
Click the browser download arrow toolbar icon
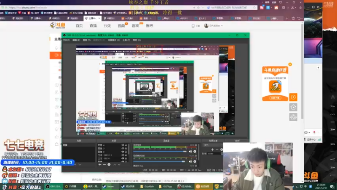tap(300, 8)
